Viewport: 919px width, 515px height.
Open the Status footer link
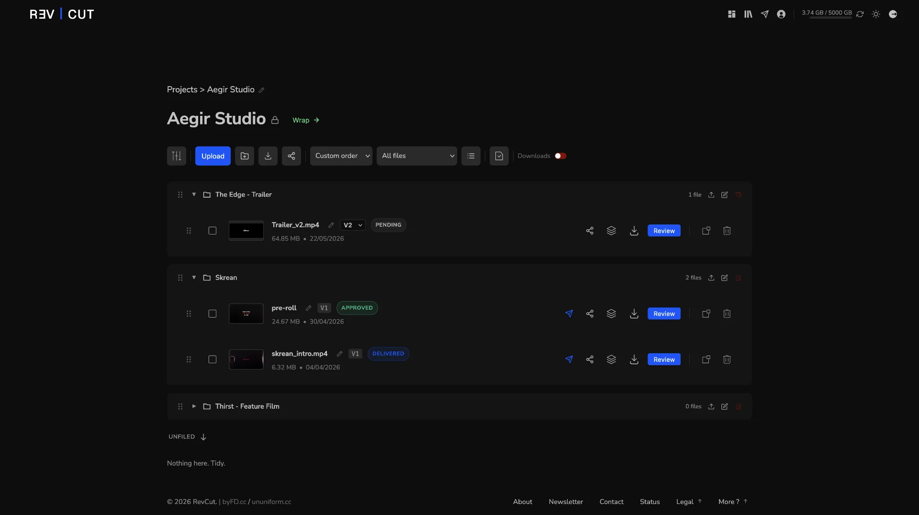pyautogui.click(x=650, y=502)
